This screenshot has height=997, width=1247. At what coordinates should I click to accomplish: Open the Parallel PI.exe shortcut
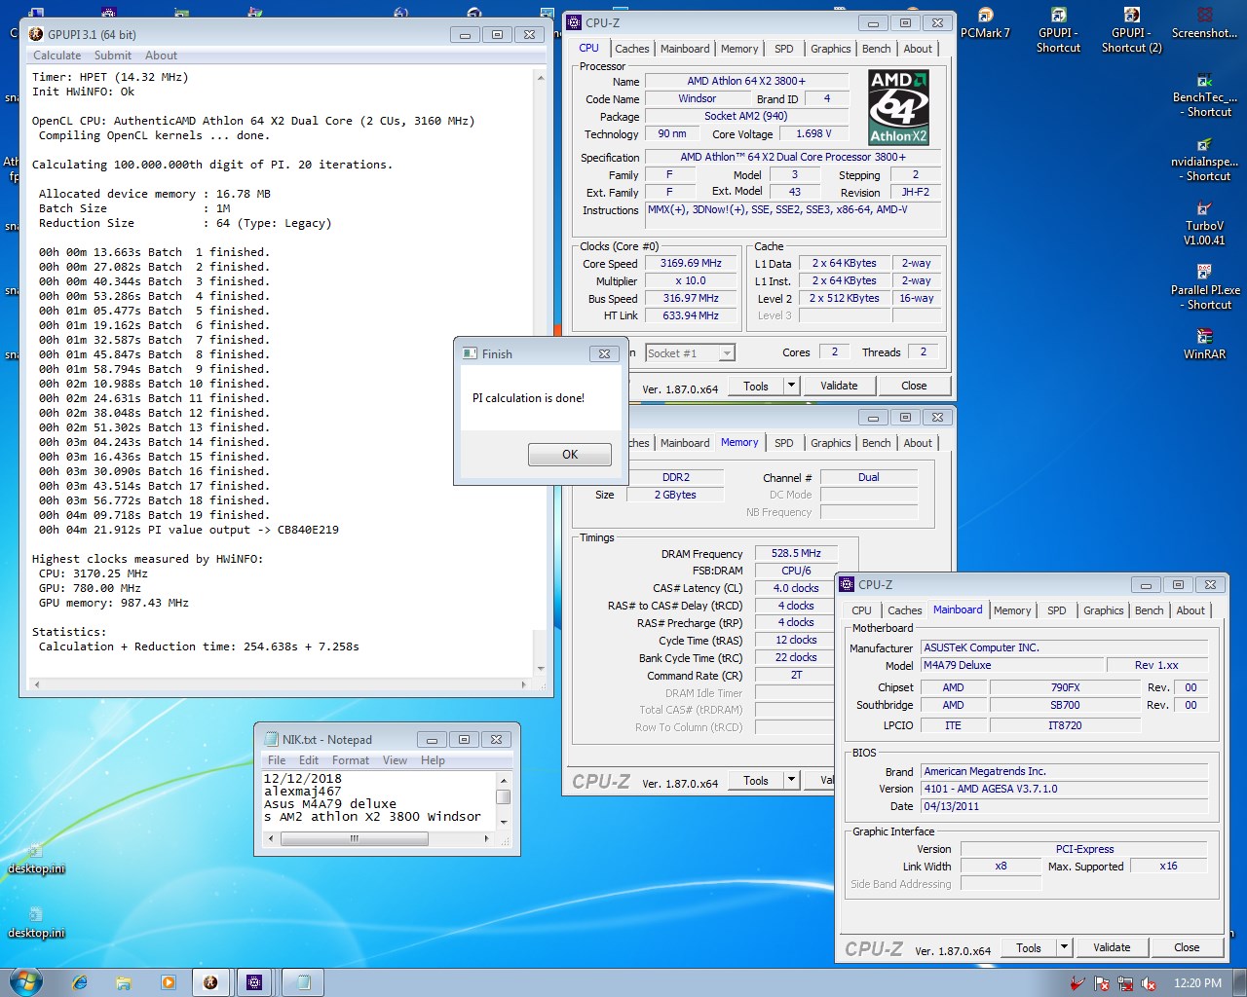pos(1205,288)
